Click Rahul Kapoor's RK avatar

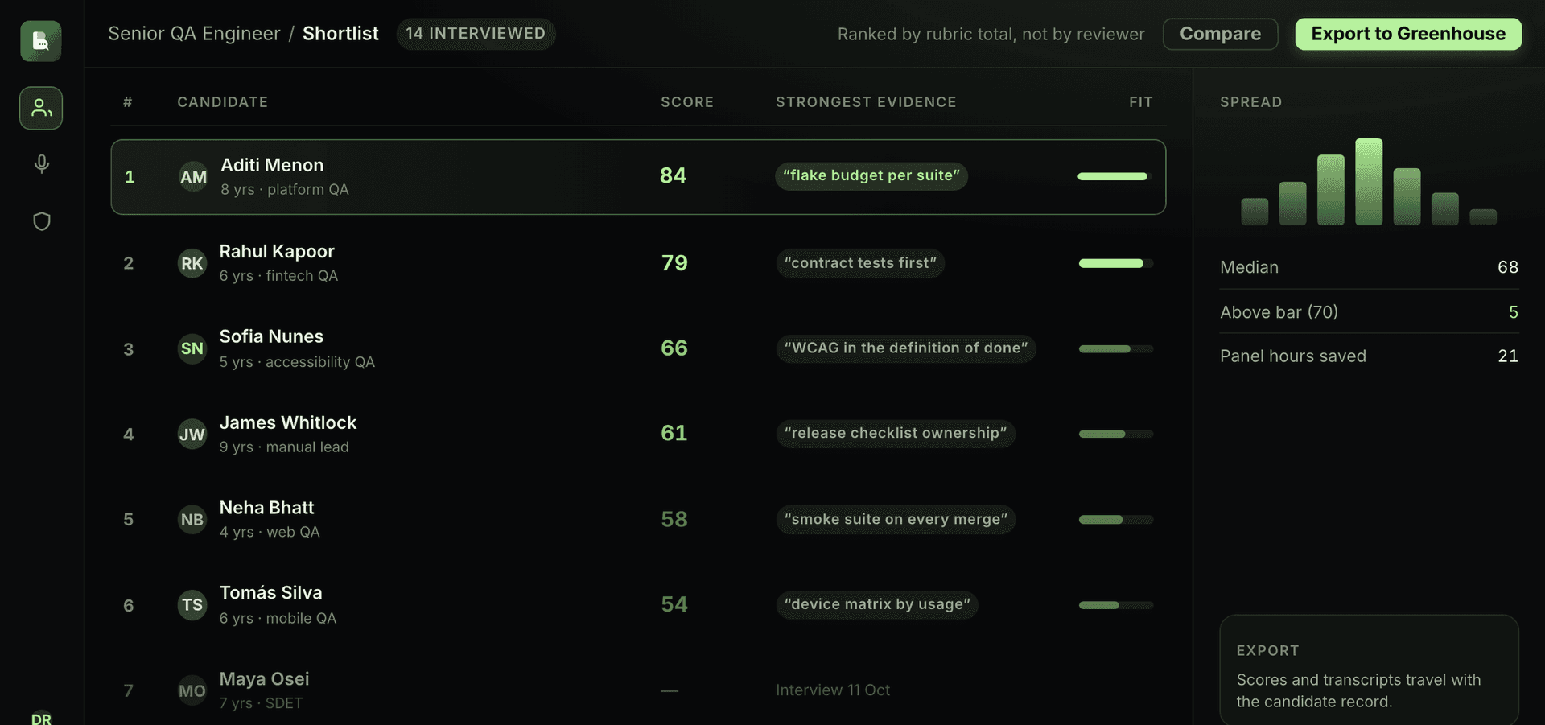(192, 263)
